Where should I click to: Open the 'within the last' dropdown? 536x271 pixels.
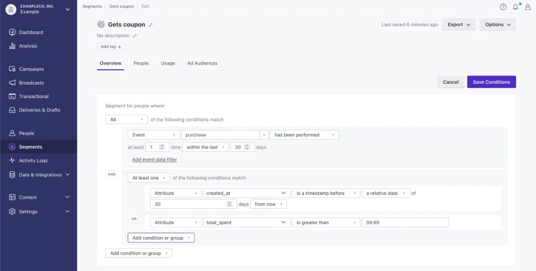click(x=205, y=147)
